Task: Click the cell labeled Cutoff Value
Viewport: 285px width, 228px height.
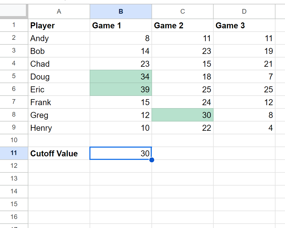Action: point(59,153)
